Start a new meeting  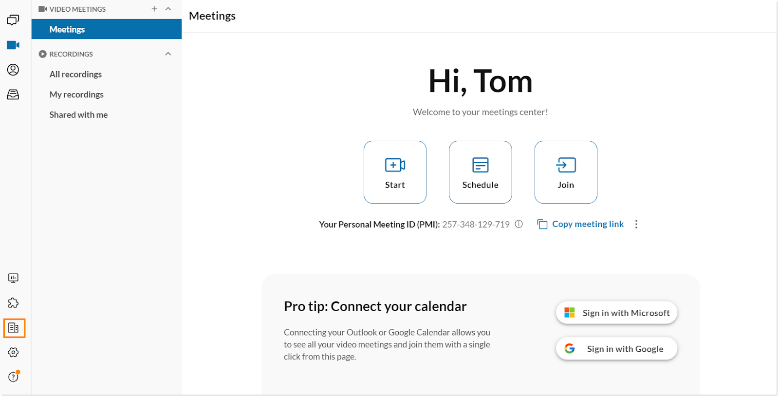click(x=395, y=172)
